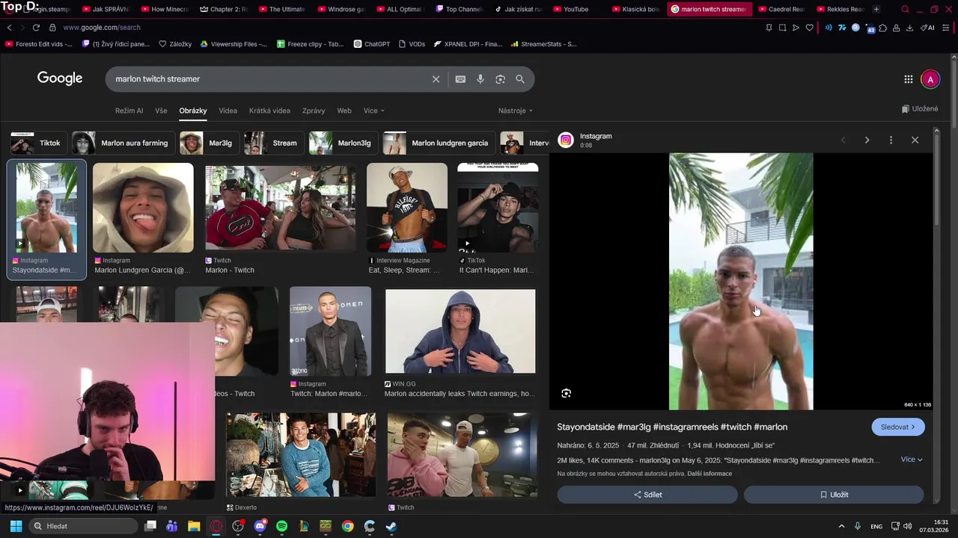Switch to the Režim AI tab
The image size is (958, 538).
click(129, 111)
